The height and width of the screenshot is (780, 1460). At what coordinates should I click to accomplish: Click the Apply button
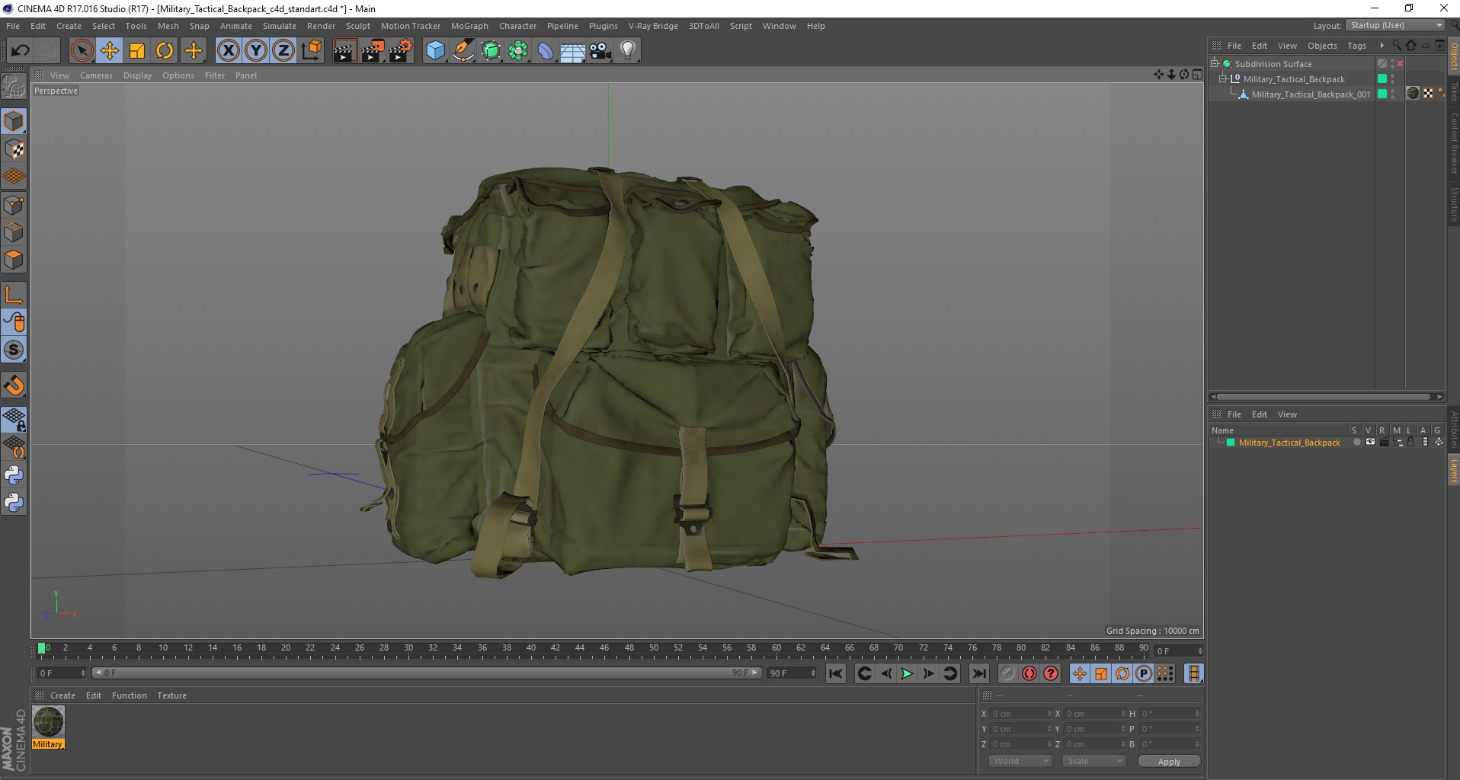click(1169, 761)
